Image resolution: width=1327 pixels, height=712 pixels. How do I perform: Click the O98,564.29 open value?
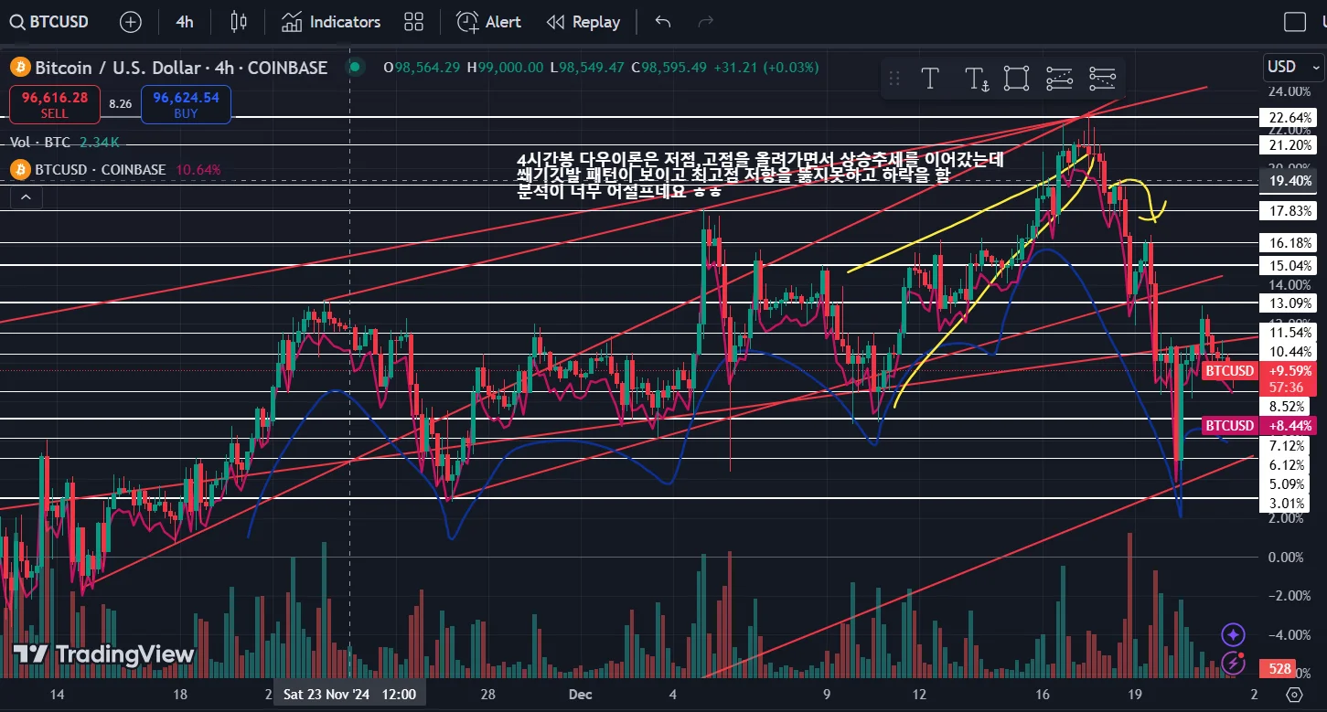click(423, 68)
